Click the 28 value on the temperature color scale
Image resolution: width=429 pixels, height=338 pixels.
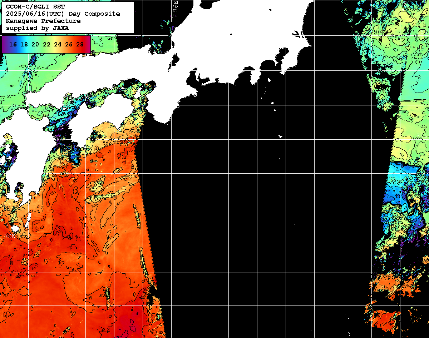point(80,45)
